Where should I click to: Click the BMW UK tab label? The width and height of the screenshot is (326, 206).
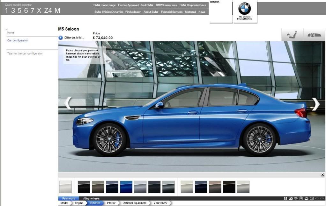[x=215, y=2]
